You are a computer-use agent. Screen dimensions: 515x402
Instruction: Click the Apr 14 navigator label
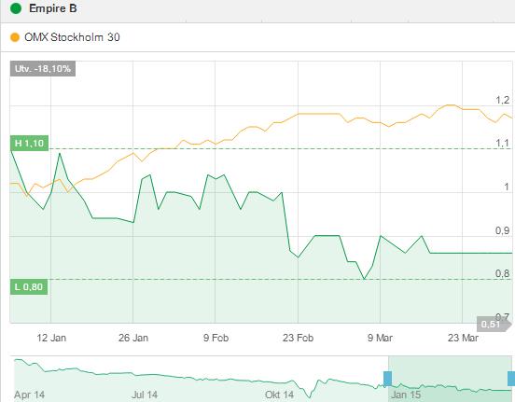[29, 395]
